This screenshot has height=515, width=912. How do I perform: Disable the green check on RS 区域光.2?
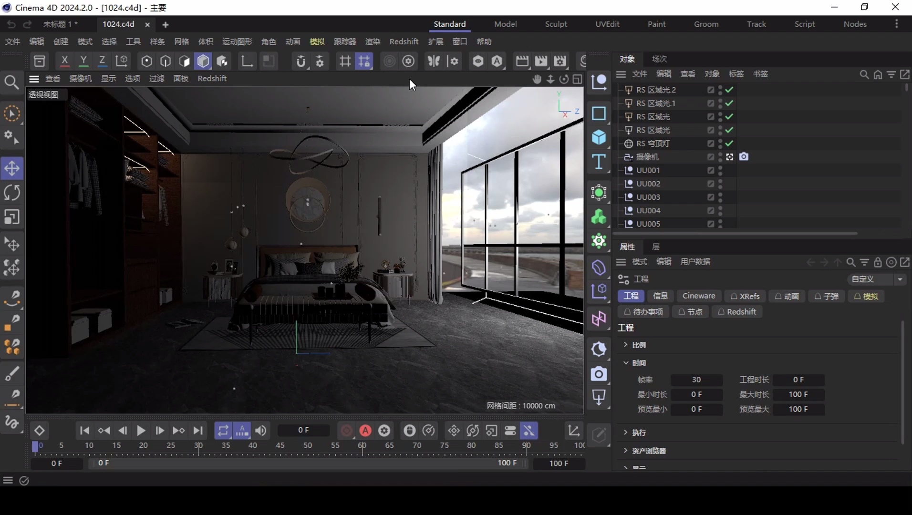click(728, 90)
